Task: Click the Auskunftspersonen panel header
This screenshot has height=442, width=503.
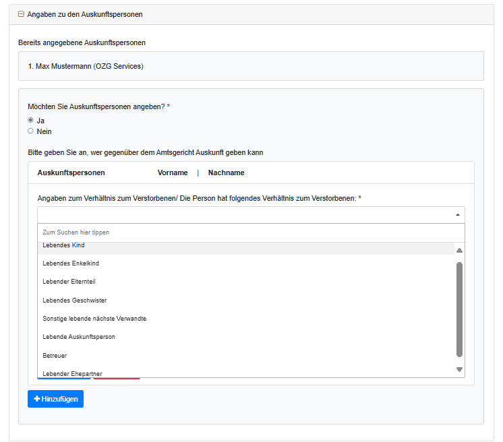Action: [71, 173]
